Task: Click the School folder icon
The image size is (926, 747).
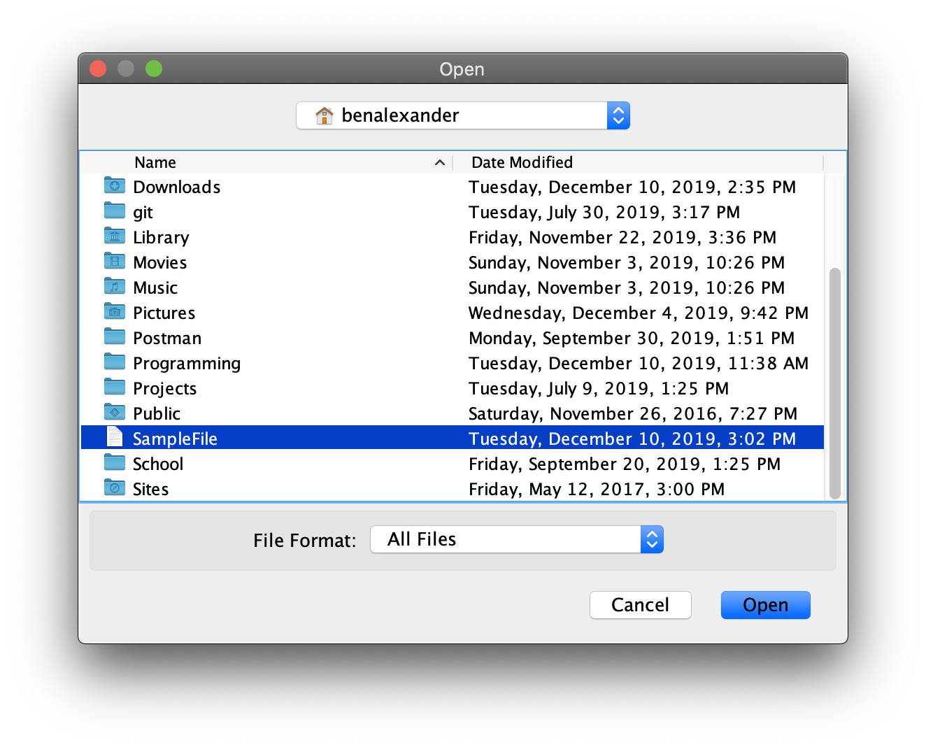Action: [x=115, y=462]
